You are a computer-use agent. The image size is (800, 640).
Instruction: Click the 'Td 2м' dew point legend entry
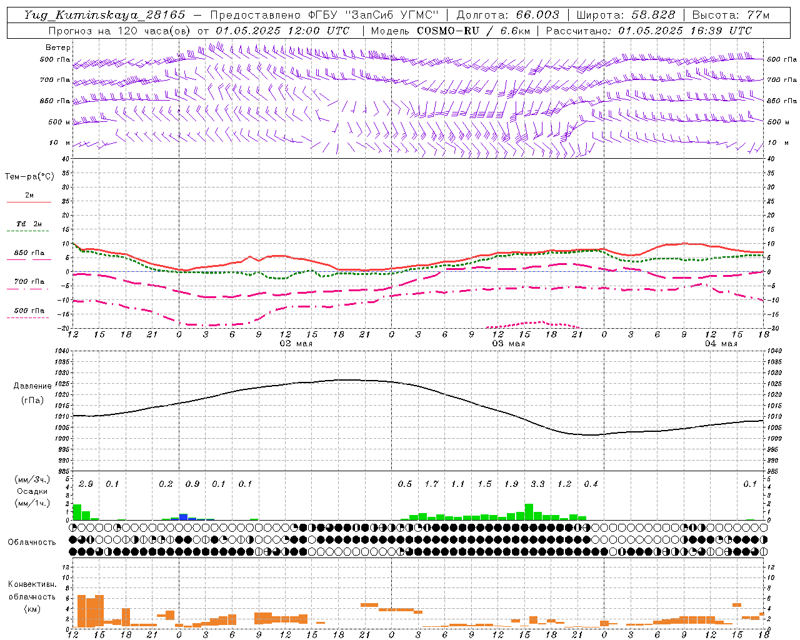[x=29, y=226]
